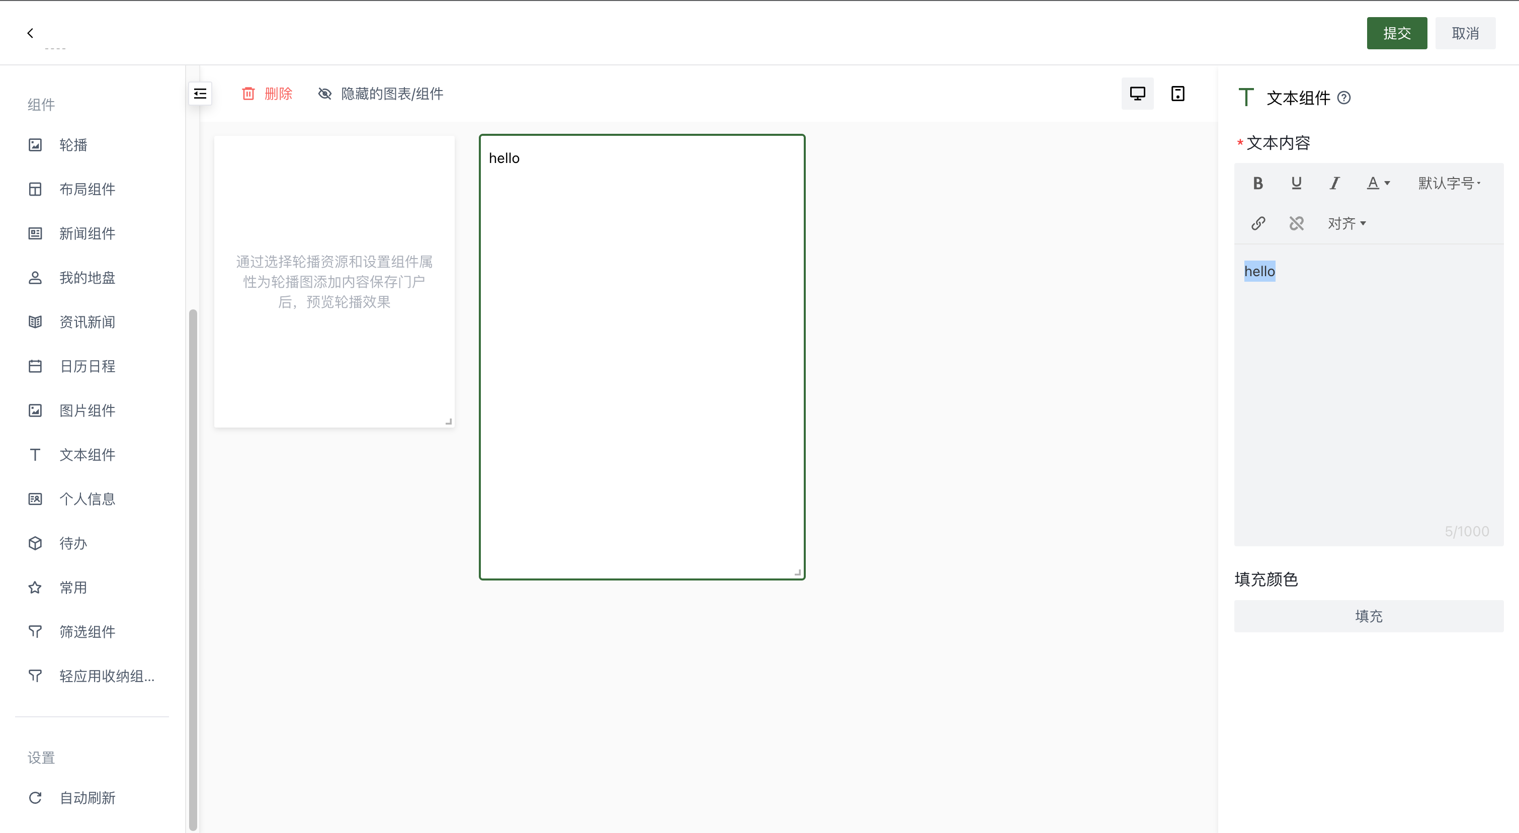Click the 轮播 carousel icon
The height and width of the screenshot is (833, 1519).
tap(35, 145)
